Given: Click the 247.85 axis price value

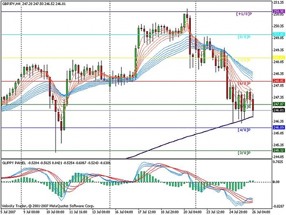Looking at the screenshot, I should coord(279,86).
